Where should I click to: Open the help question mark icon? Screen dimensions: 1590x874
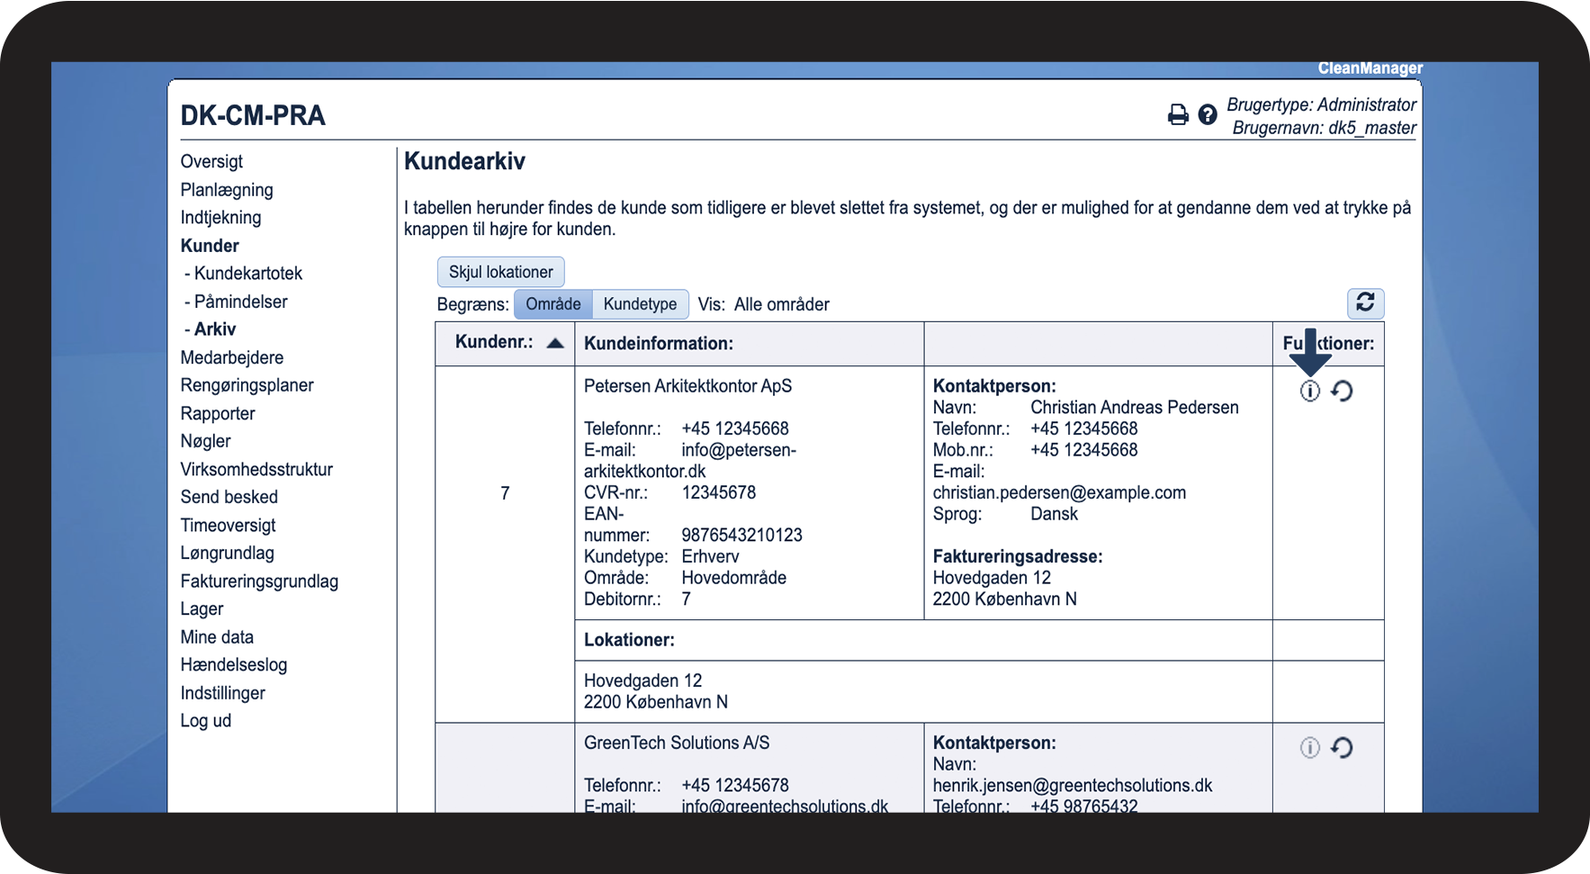[1208, 115]
